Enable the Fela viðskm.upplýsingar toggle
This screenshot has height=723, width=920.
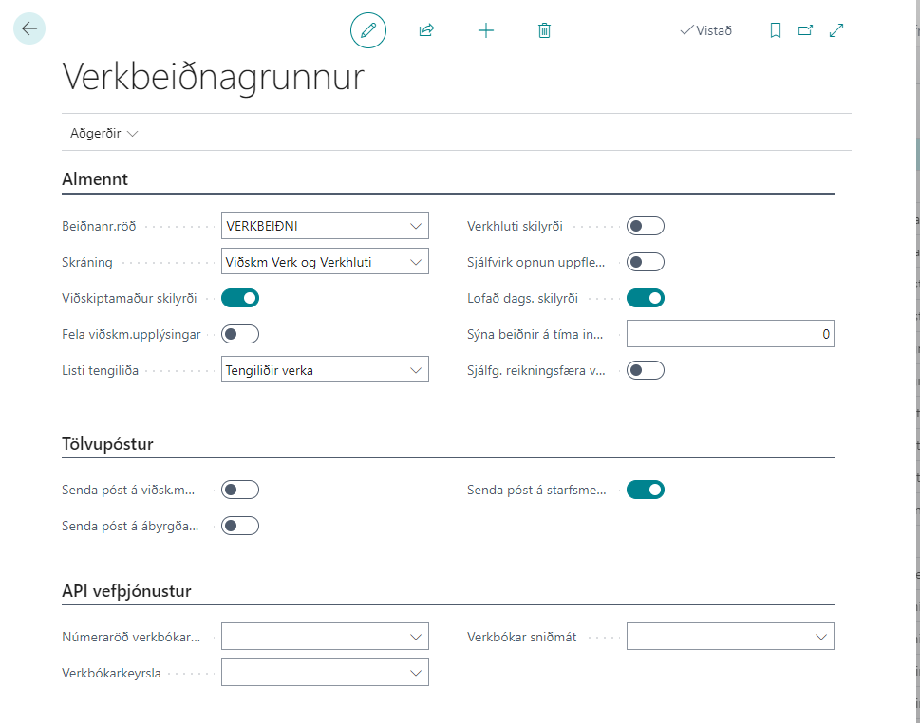[240, 334]
